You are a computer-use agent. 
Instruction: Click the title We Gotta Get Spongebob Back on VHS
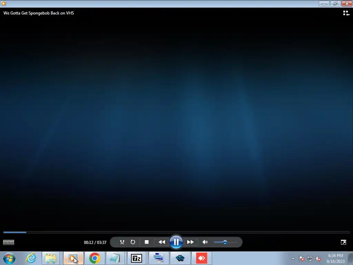click(x=39, y=13)
